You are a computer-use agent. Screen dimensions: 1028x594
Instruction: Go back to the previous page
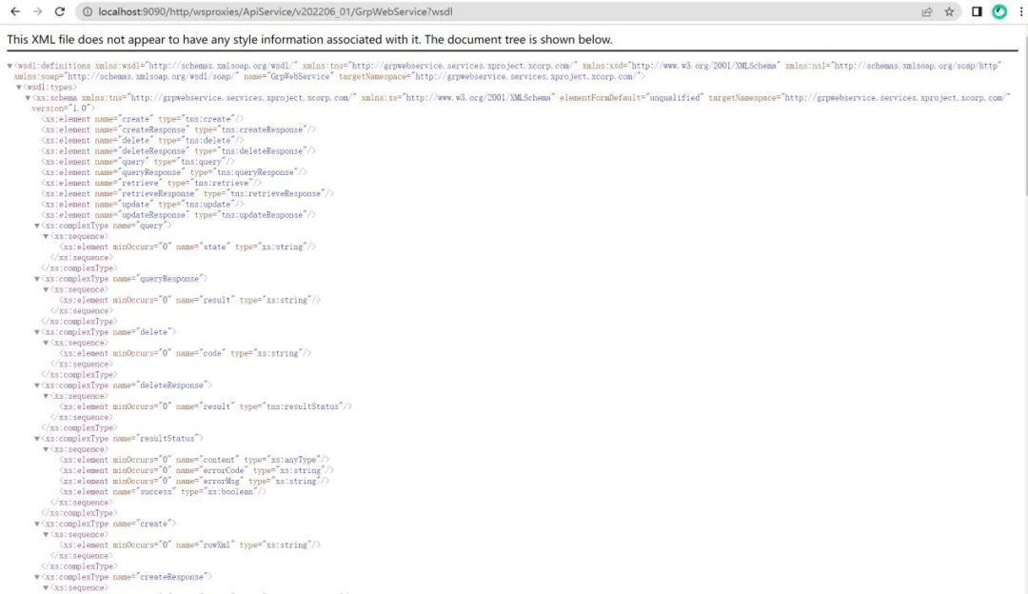15,11
